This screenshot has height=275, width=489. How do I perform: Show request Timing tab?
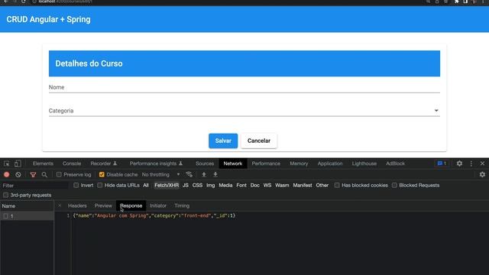tap(182, 205)
